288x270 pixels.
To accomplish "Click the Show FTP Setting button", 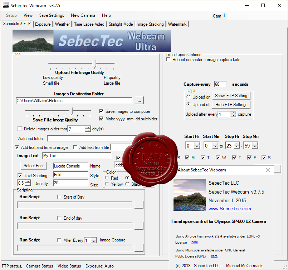I will pyautogui.click(x=231, y=96).
